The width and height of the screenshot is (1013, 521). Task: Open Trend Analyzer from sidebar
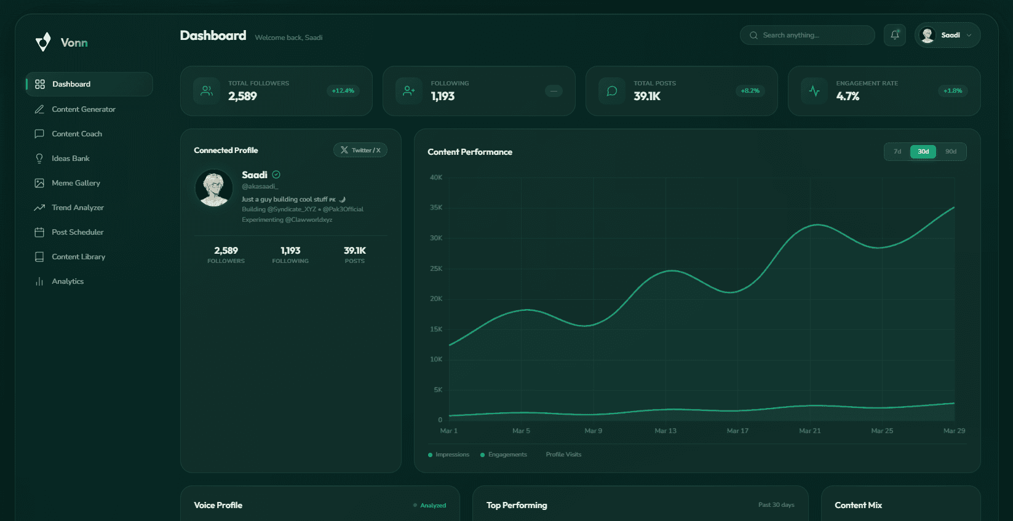[x=89, y=208]
